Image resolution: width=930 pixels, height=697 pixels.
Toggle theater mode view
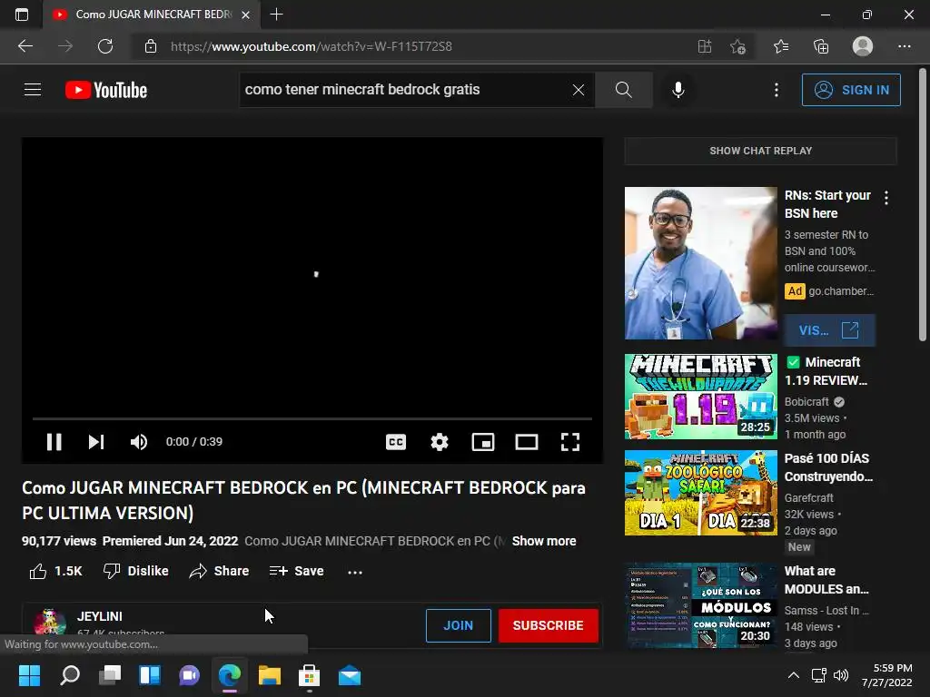(527, 442)
